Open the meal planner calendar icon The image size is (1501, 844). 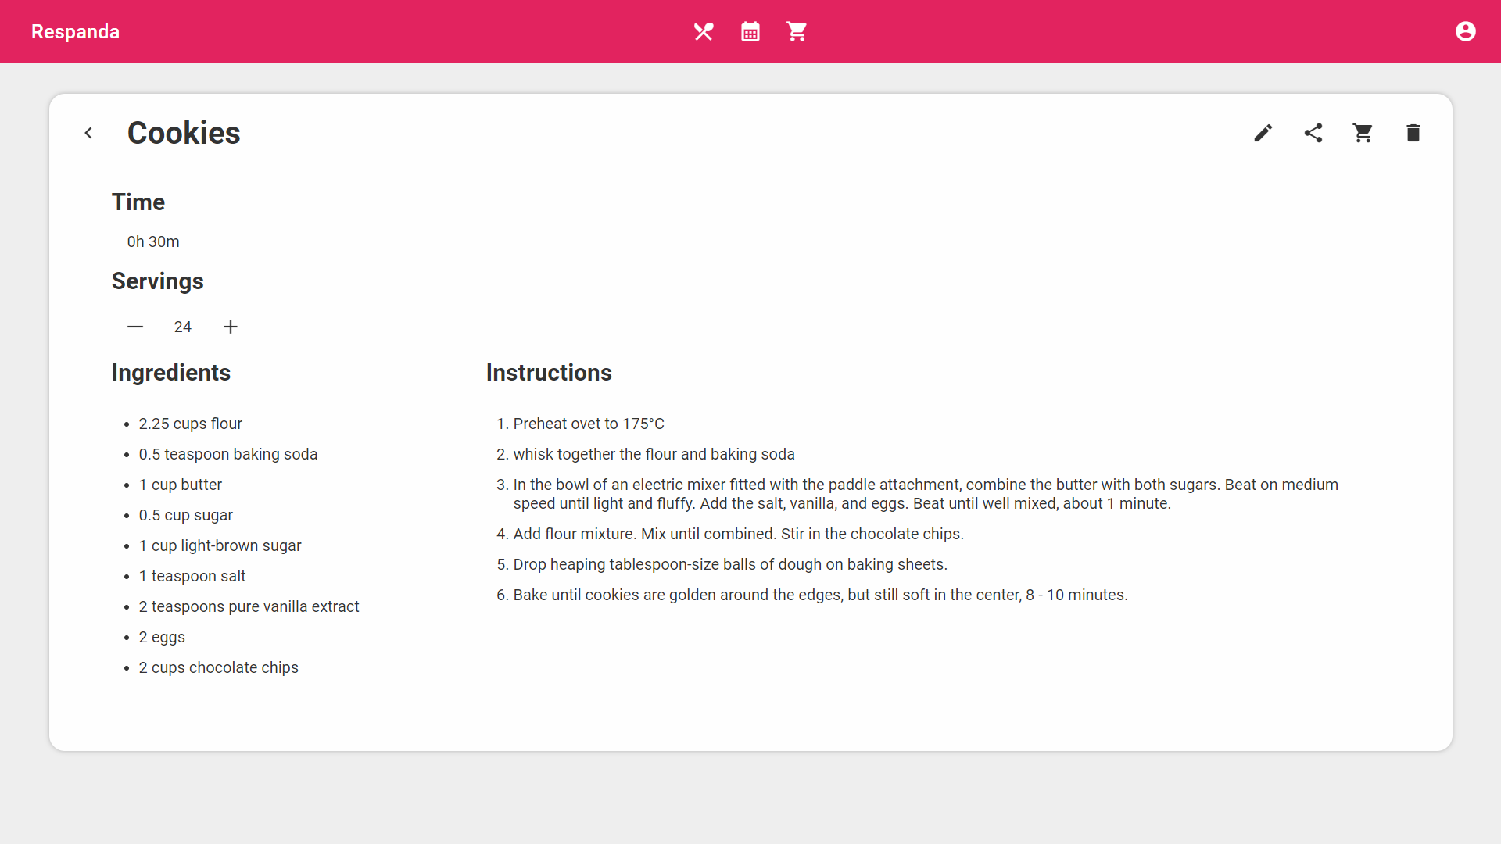pos(750,31)
